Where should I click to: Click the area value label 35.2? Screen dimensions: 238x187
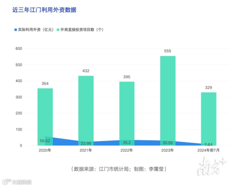pos(127,142)
